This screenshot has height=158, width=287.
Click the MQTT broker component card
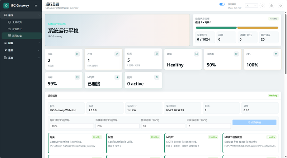click(192, 143)
